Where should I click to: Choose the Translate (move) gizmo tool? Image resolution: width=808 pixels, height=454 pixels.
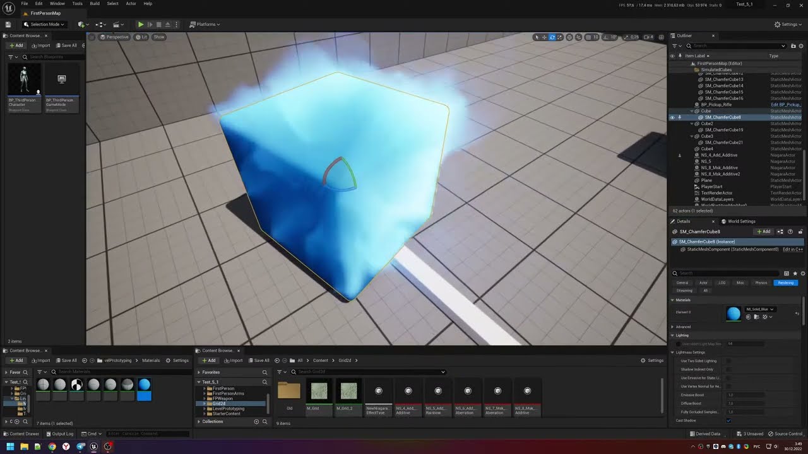[544, 37]
